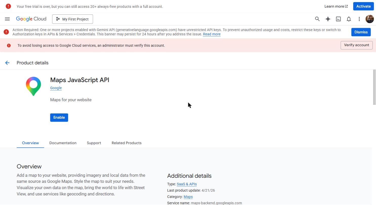Enable the Maps JavaScript API
The width and height of the screenshot is (376, 205).
59,117
